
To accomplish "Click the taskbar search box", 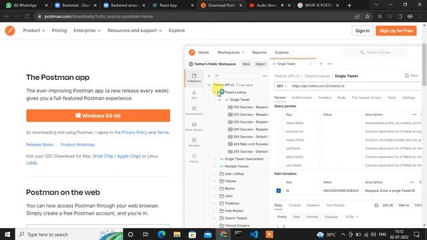I will tap(69, 234).
